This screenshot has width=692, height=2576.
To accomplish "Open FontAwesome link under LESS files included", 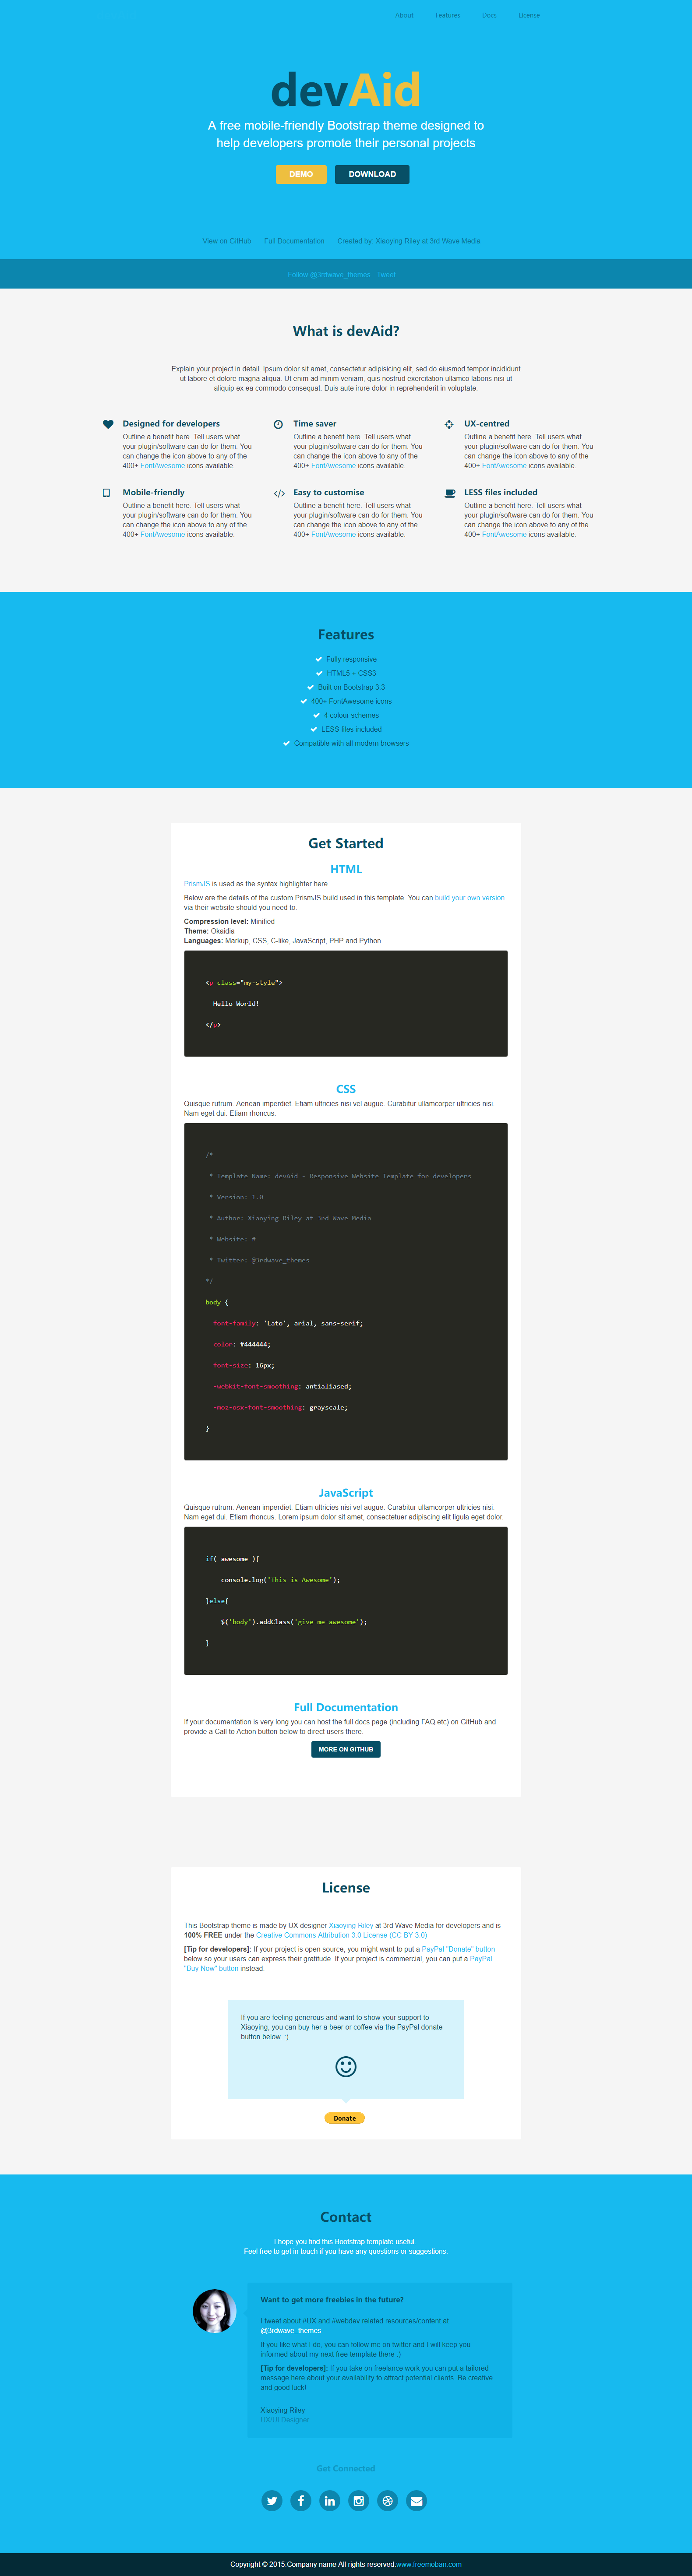I will click(504, 535).
